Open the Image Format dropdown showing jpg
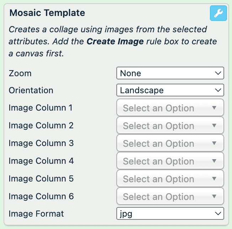 coord(170,214)
